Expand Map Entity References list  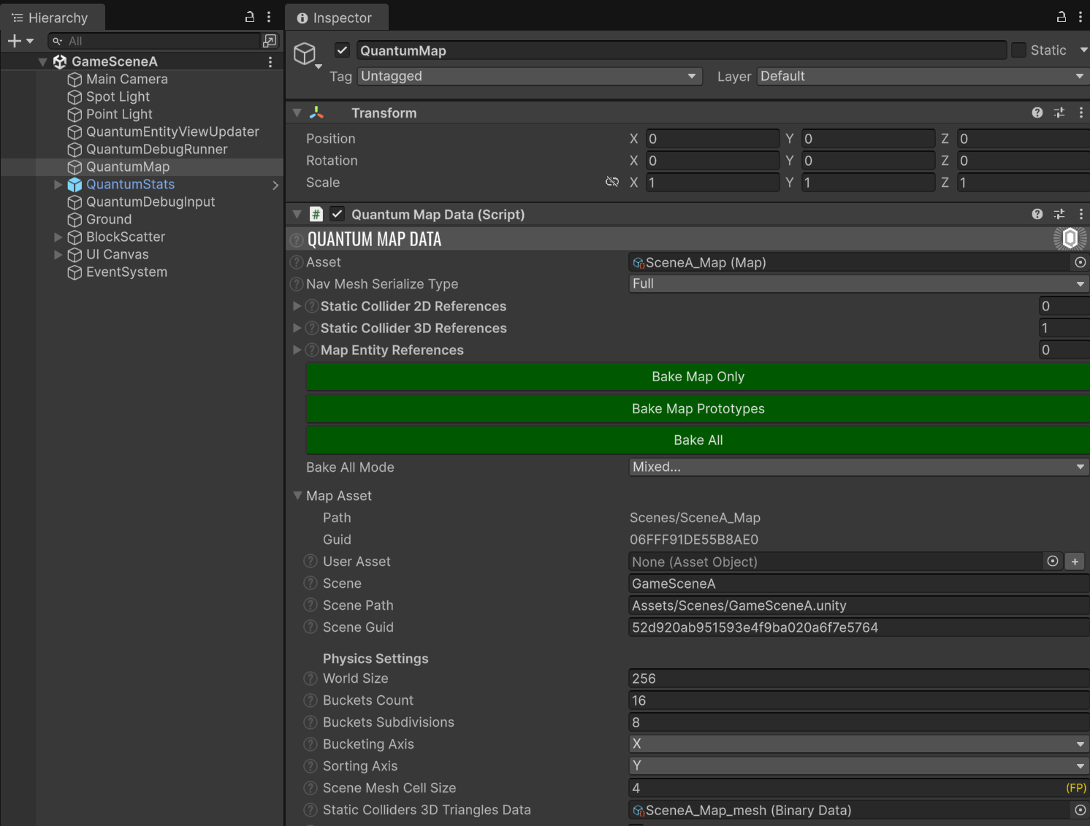coord(297,350)
